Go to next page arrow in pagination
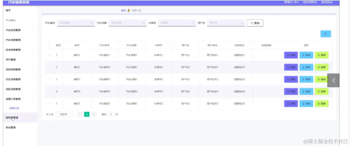 [94, 114]
